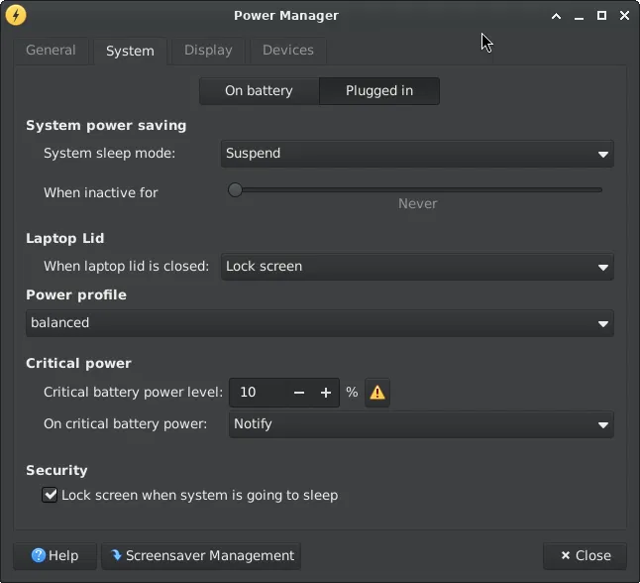Roll up window using the titlebar up-arrow icon

(557, 16)
